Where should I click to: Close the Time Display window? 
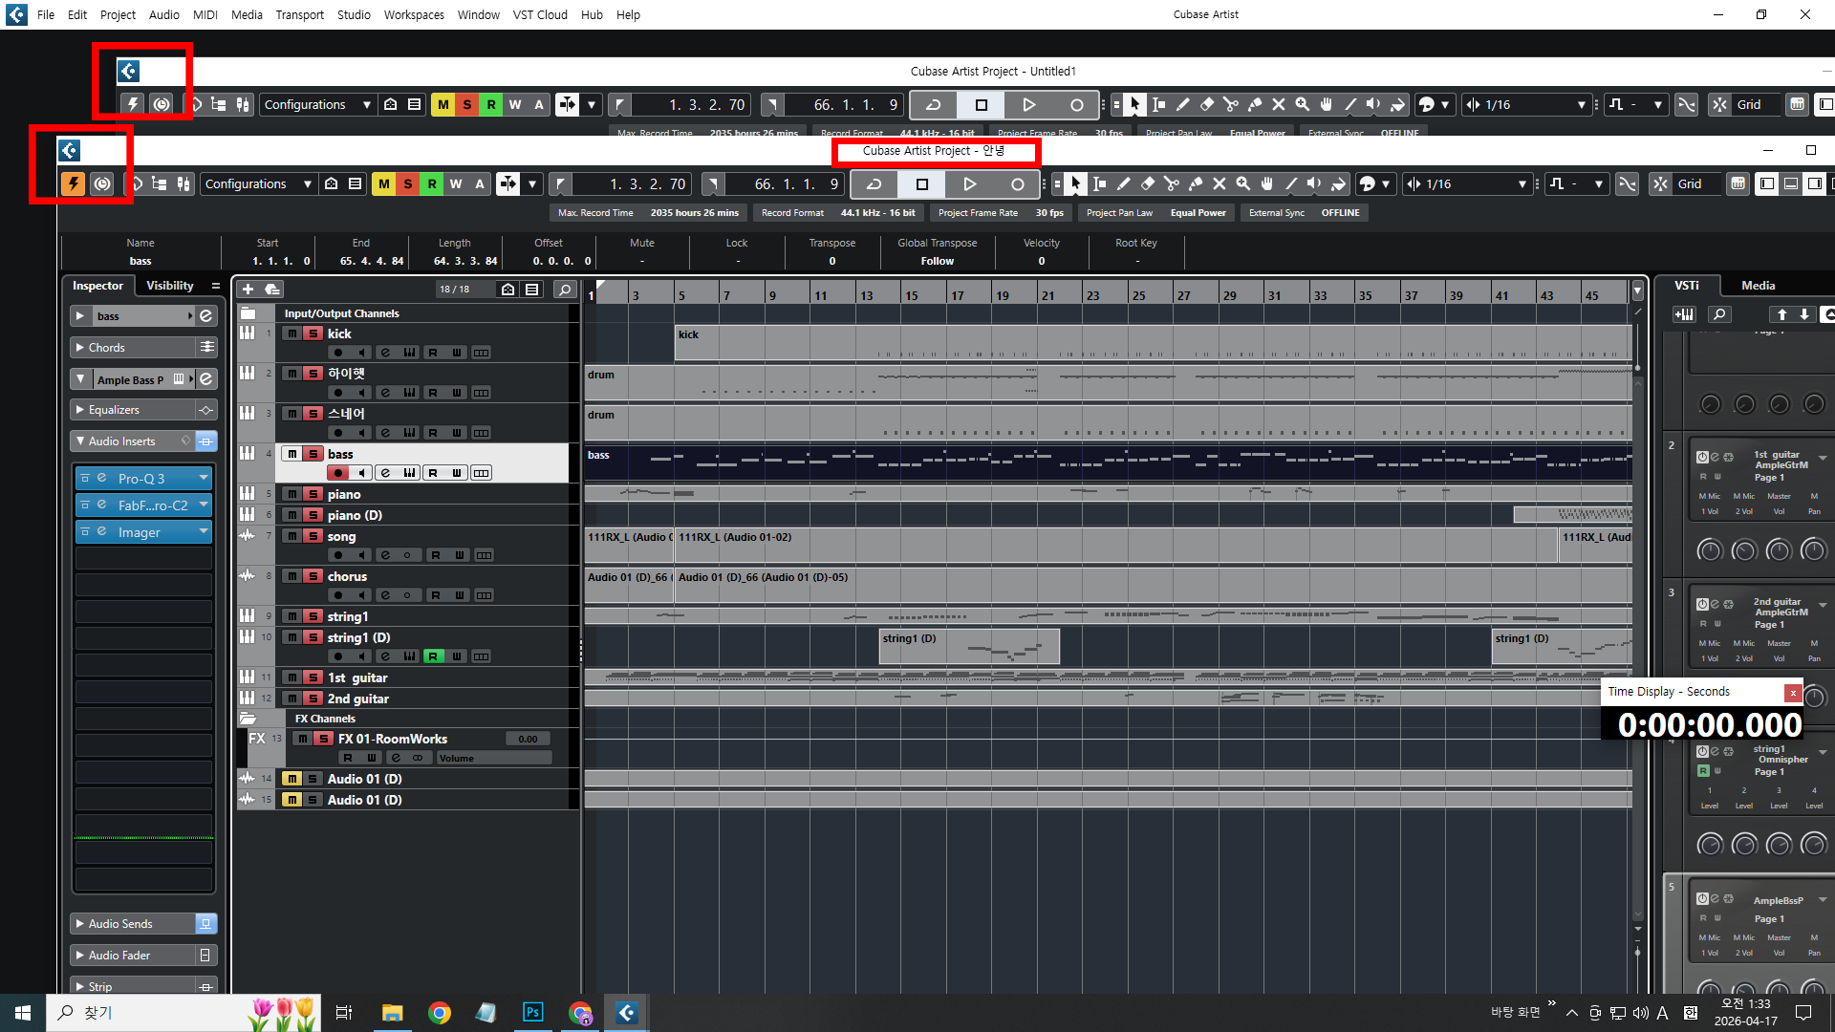pos(1793,692)
